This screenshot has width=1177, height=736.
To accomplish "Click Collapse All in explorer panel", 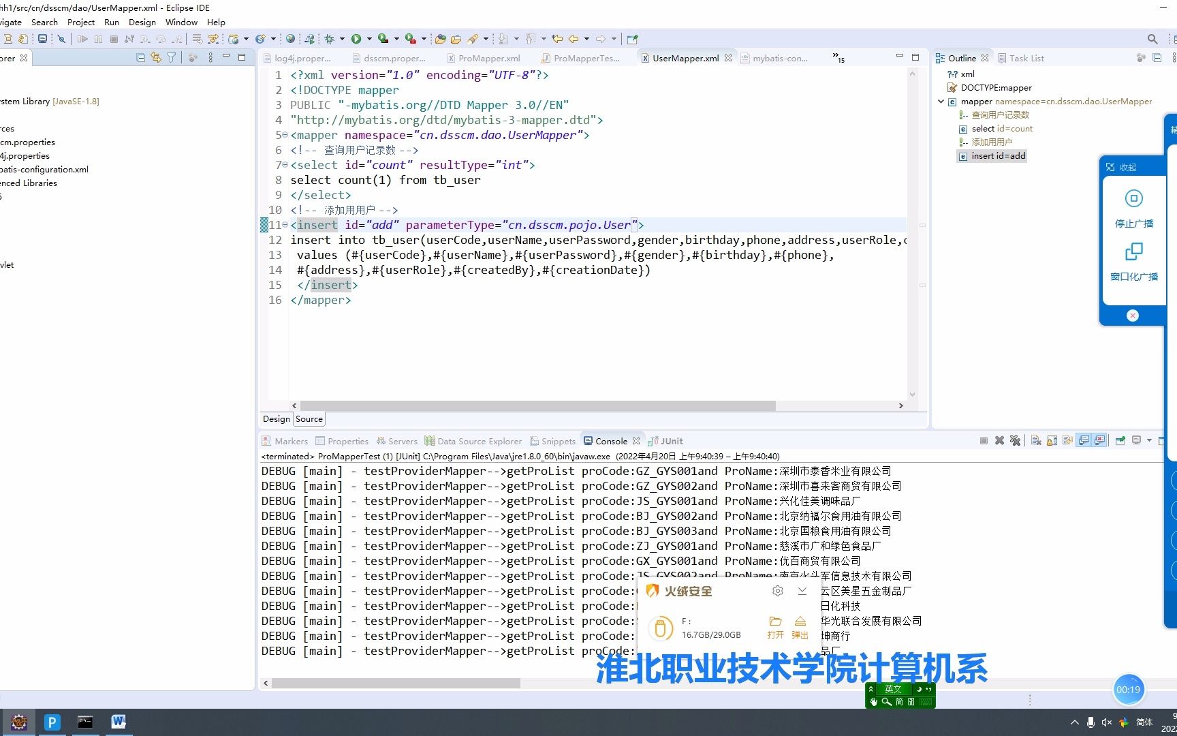I will pos(141,58).
